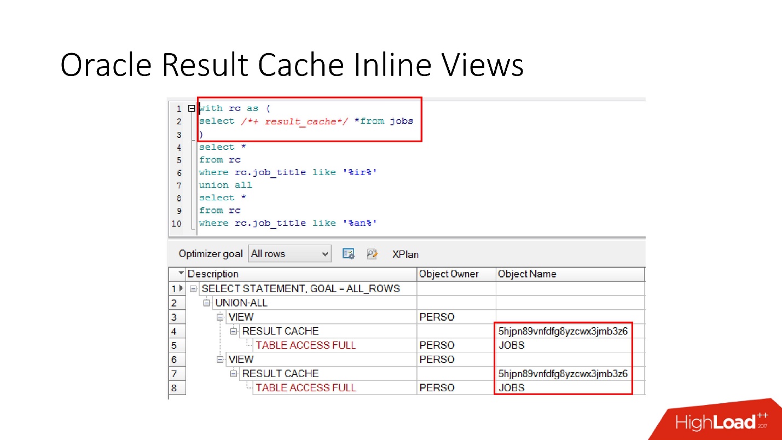The image size is (782, 440).
Task: Click the search-and-edit toolbar icon
Action: click(373, 253)
